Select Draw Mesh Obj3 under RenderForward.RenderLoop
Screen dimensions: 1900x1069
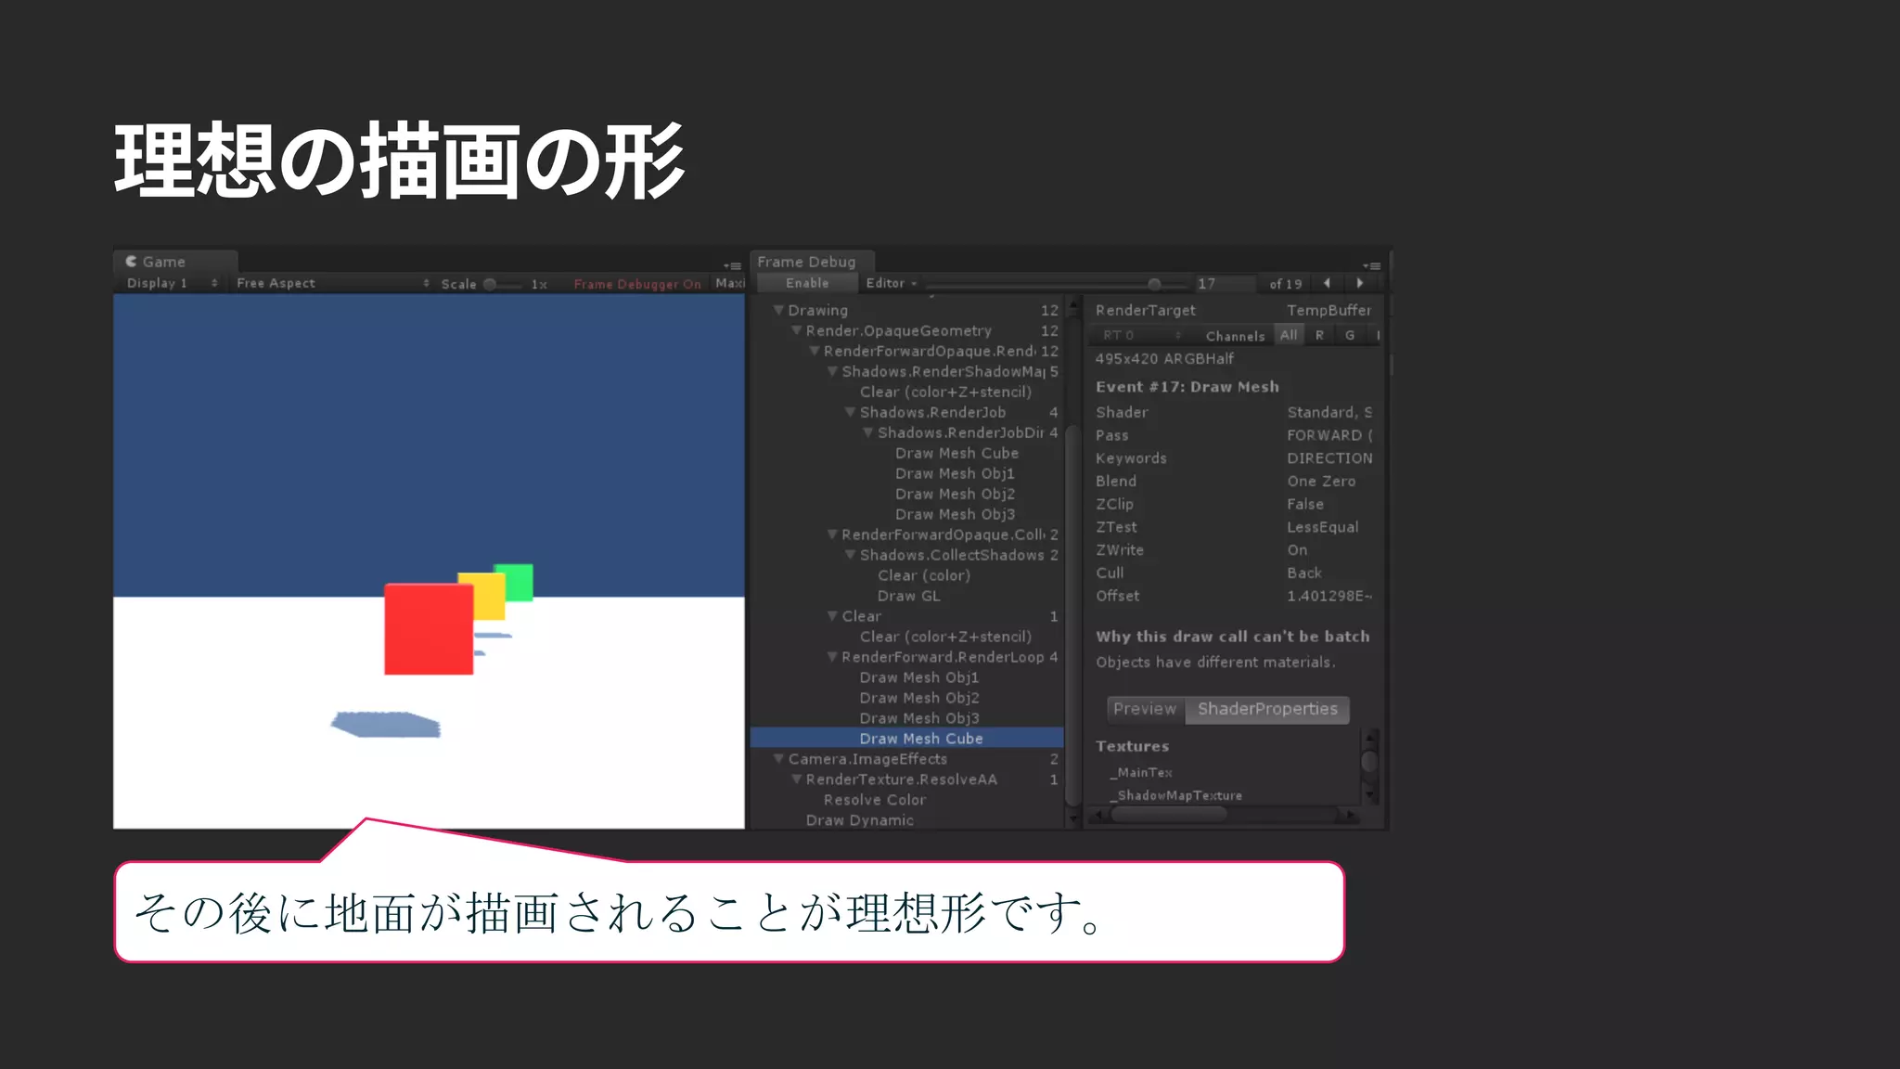coord(918,718)
